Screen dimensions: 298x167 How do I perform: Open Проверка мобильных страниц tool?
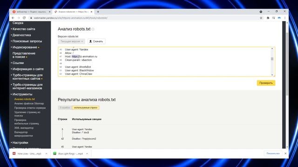(x=27, y=122)
